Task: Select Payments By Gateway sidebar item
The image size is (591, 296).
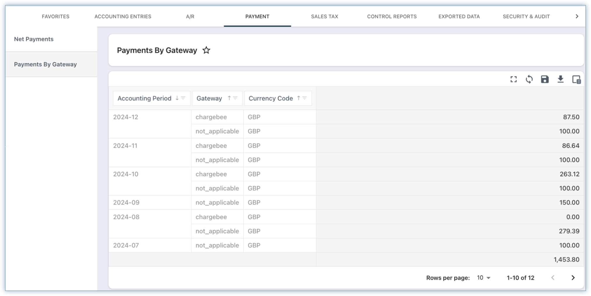Action: tap(45, 64)
